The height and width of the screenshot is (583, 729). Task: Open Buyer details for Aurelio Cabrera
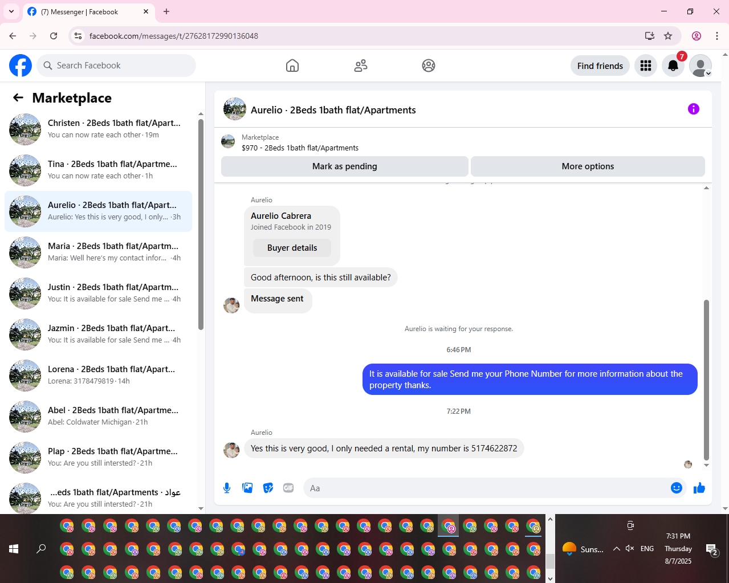point(292,248)
